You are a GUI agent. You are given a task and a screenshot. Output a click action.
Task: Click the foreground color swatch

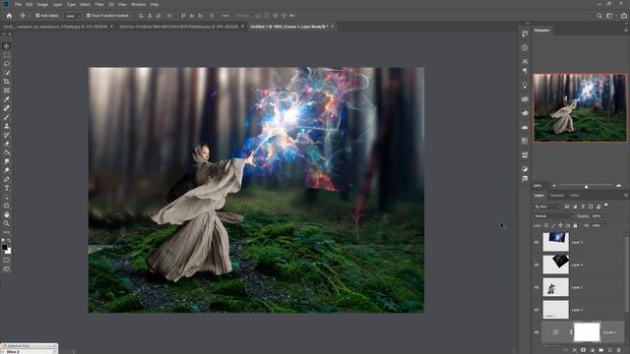(4, 247)
